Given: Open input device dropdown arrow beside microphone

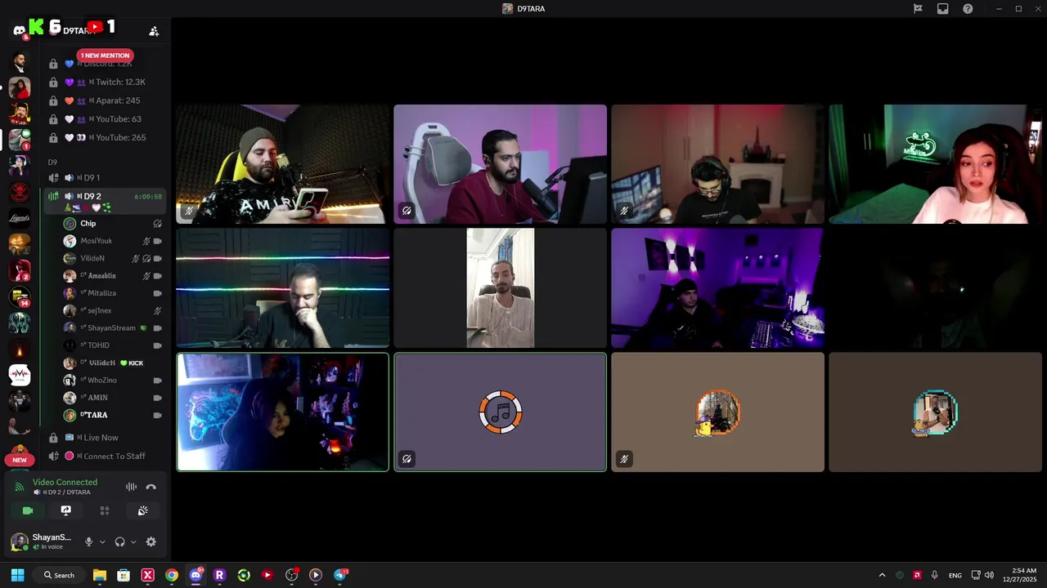Looking at the screenshot, I should tap(102, 541).
